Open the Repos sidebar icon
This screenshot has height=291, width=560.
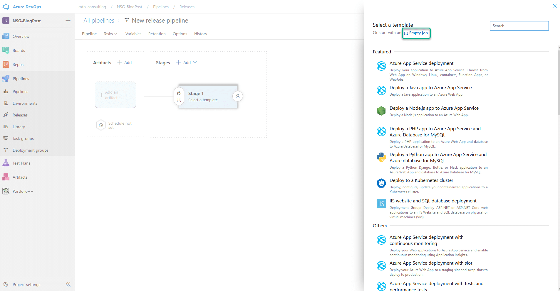click(6, 65)
